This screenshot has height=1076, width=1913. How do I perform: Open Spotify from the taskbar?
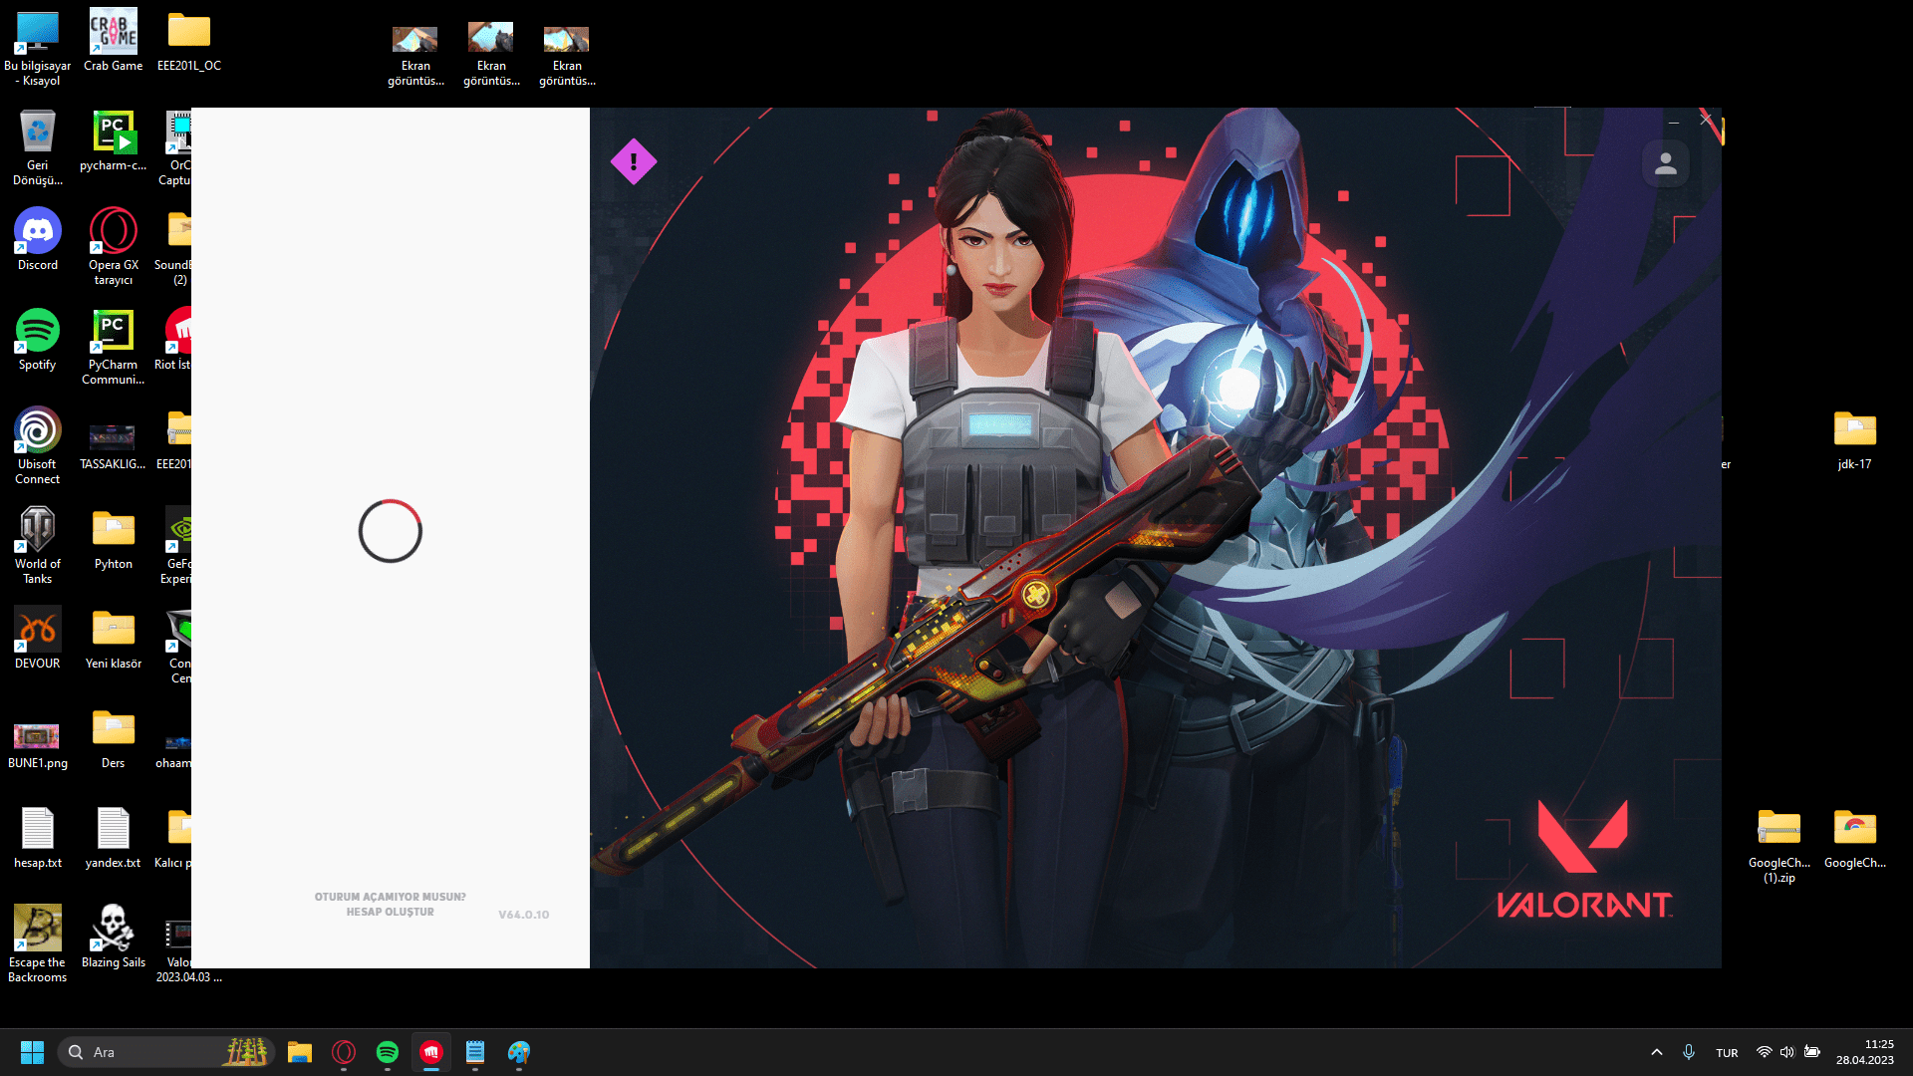tap(388, 1052)
